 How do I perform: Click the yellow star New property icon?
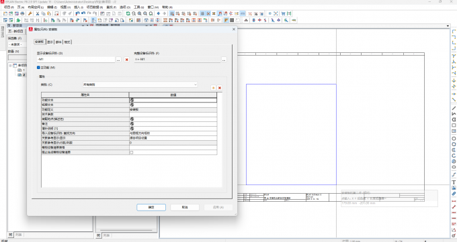tap(213, 88)
